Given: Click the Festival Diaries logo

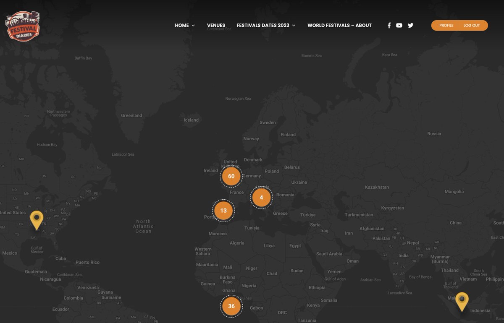Looking at the screenshot, I should [x=22, y=25].
